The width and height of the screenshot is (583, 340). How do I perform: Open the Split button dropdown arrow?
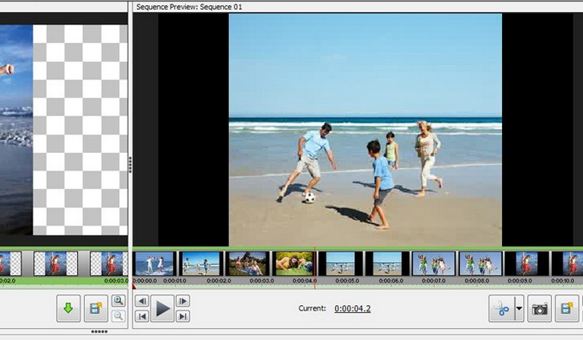click(x=519, y=308)
